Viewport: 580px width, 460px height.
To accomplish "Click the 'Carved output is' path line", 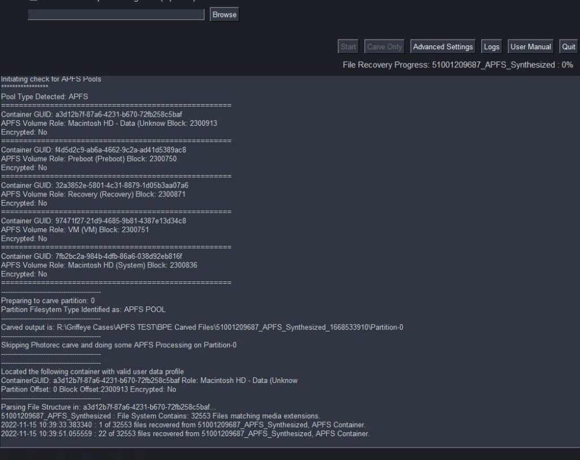I will point(202,327).
